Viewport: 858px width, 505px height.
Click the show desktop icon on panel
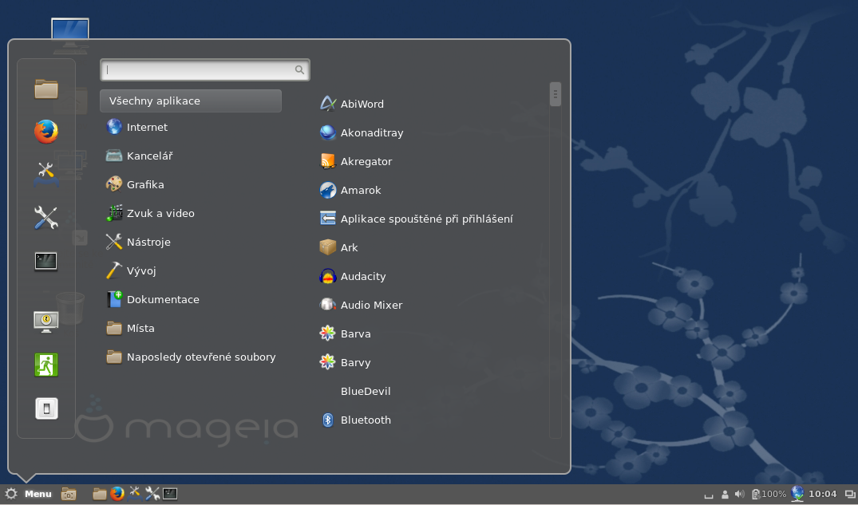tap(69, 494)
